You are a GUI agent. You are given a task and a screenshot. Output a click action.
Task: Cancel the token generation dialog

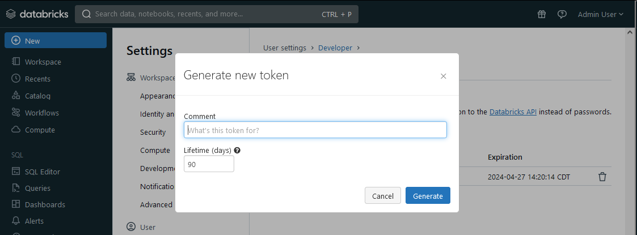383,196
